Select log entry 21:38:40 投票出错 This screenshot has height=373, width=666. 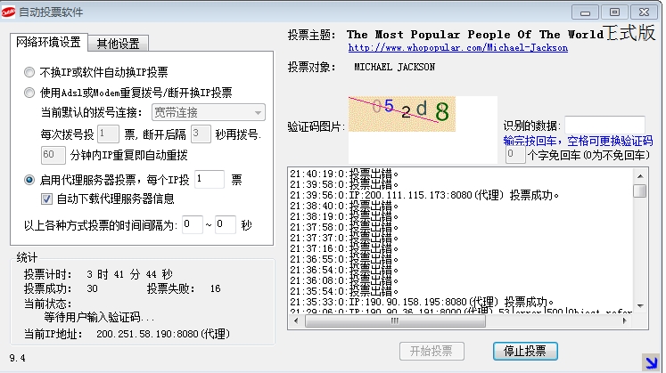344,206
